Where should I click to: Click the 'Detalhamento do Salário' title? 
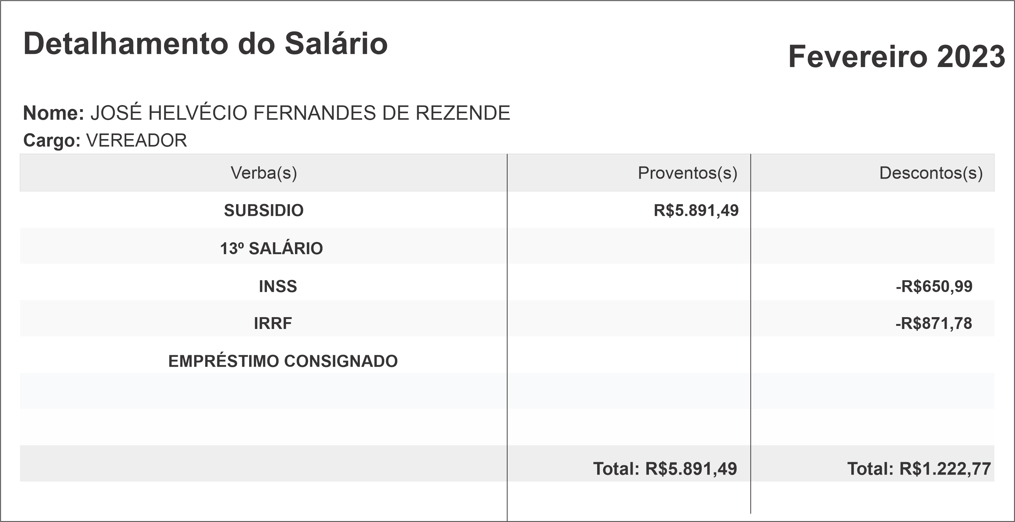[205, 44]
